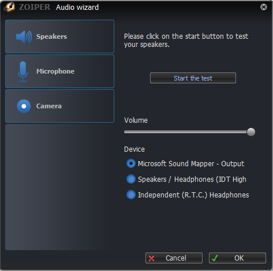Open the Speakers tab
Screen dimensions: 273x271
59,36
